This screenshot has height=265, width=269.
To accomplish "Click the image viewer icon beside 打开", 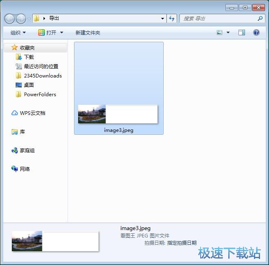I will pyautogui.click(x=42, y=32).
